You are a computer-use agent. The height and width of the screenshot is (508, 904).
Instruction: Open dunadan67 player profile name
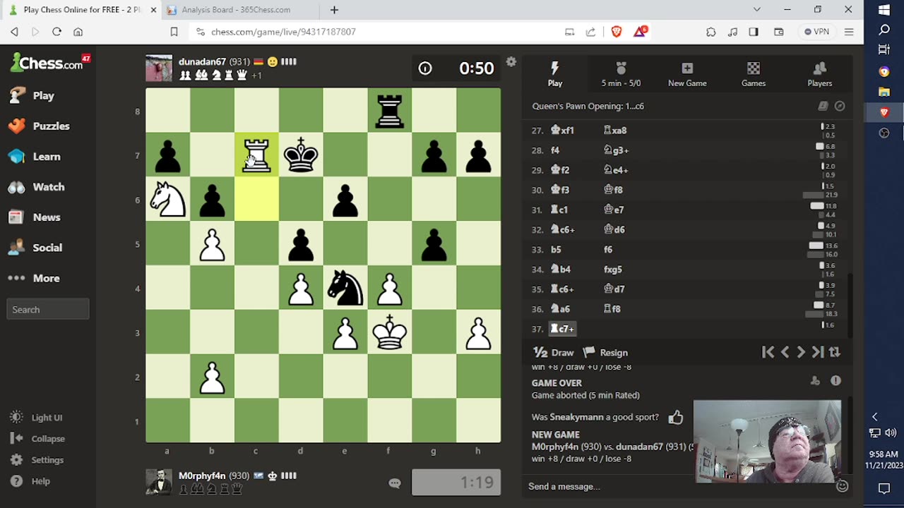202,62
